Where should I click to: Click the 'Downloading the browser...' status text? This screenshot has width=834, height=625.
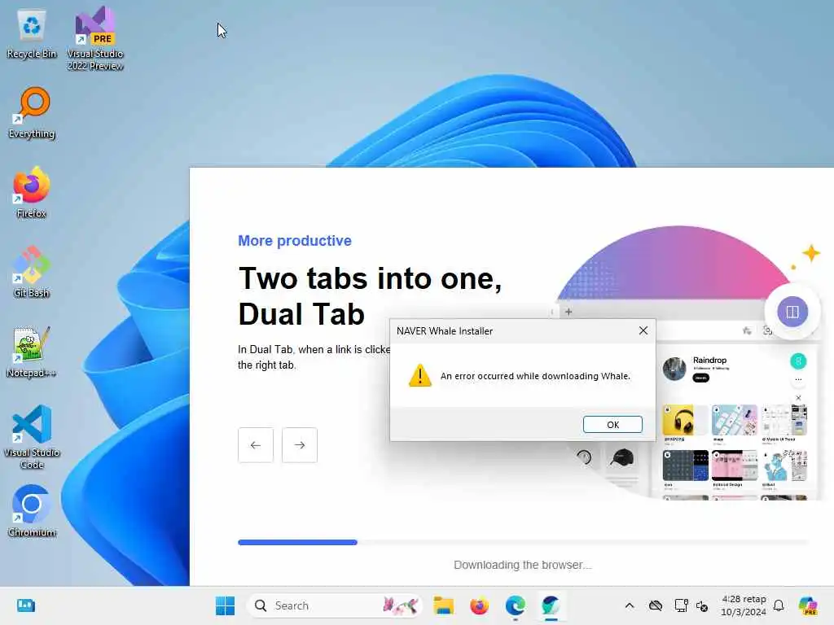[523, 565]
